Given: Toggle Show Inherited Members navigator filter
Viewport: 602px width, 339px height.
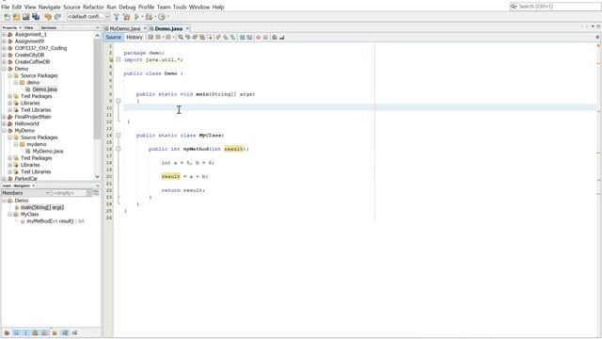Looking at the screenshot, I should tap(7, 332).
